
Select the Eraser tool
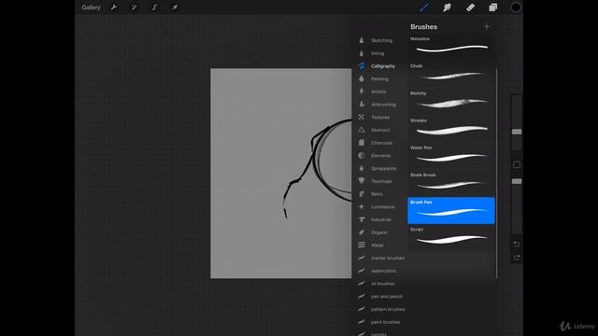[x=470, y=7]
